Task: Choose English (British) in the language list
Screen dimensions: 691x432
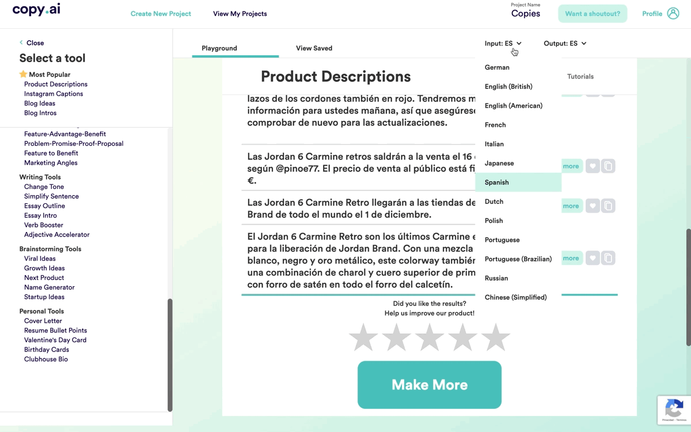Action: pyautogui.click(x=518, y=86)
